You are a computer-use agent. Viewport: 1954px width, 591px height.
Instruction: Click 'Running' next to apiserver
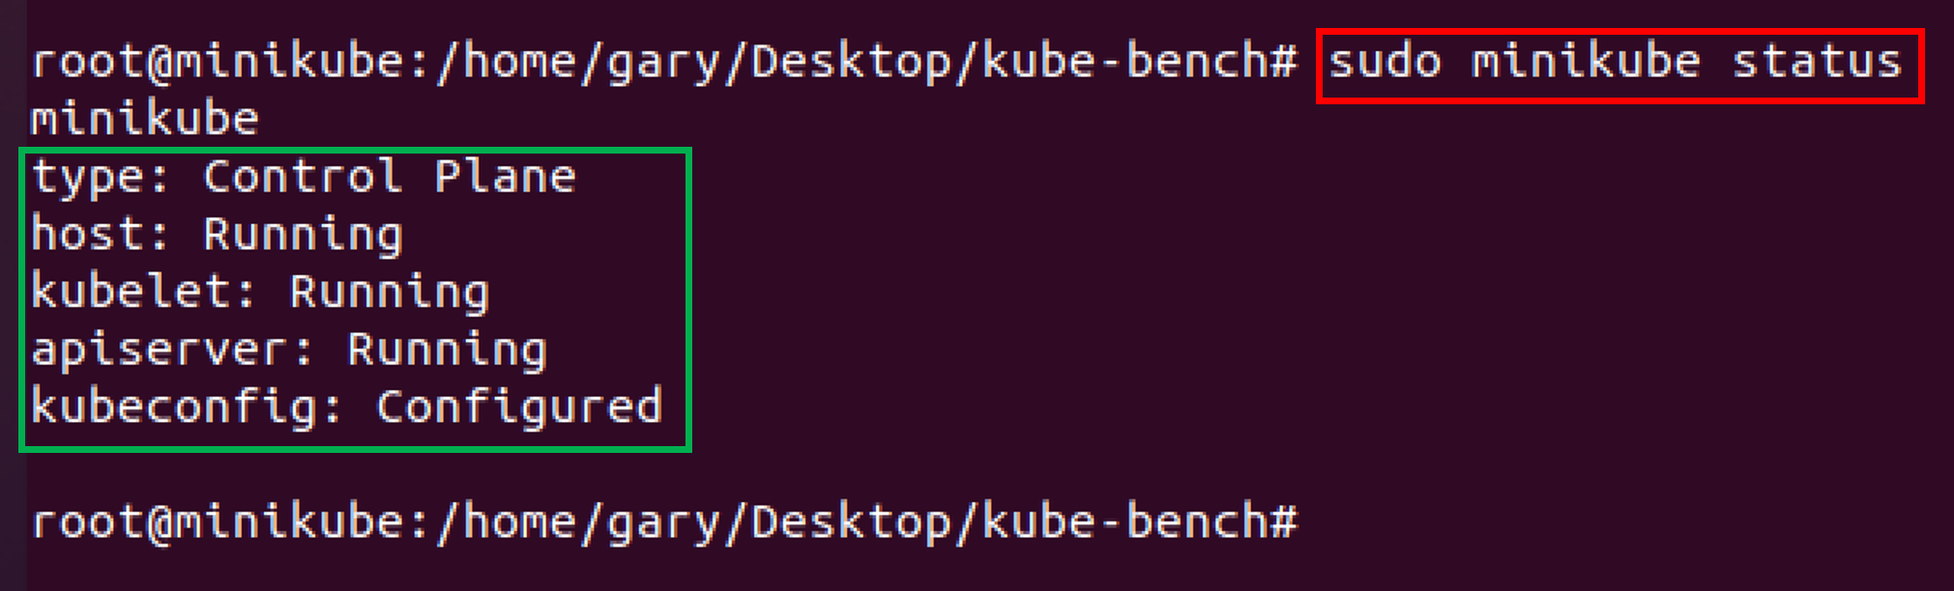pyautogui.click(x=448, y=351)
